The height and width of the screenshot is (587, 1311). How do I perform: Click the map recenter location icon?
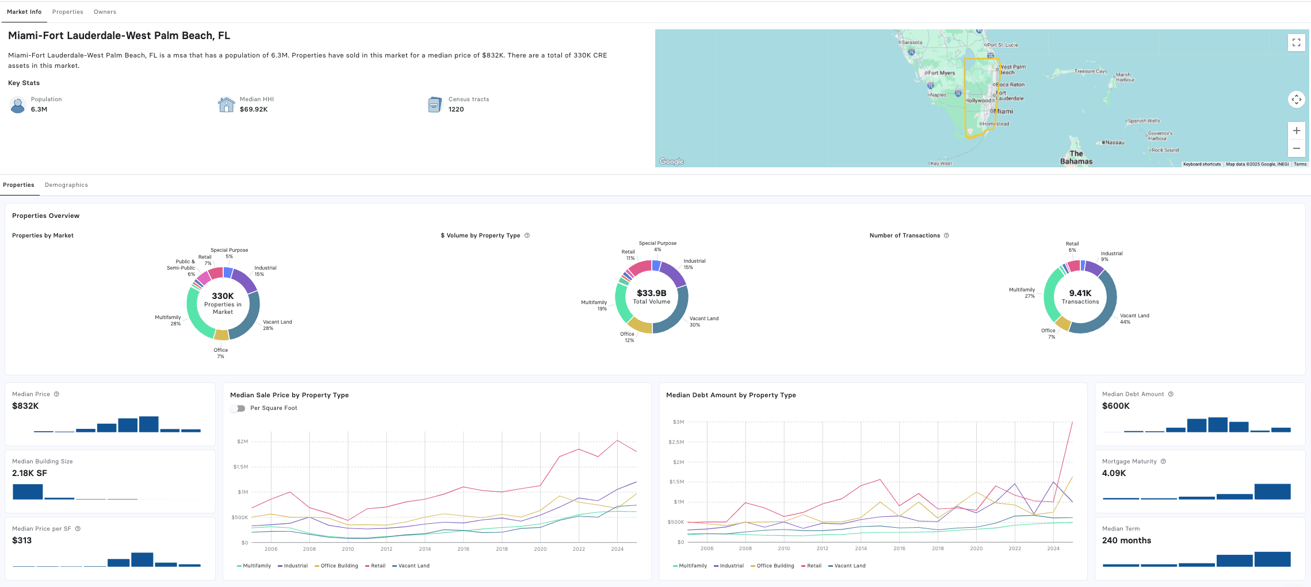(x=1296, y=99)
